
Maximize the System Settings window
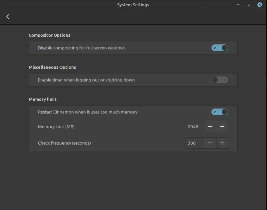(x=249, y=5)
